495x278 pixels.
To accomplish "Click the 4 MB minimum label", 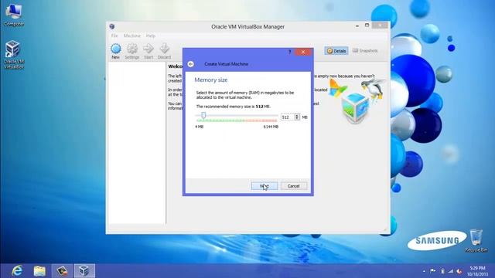I will point(200,127).
